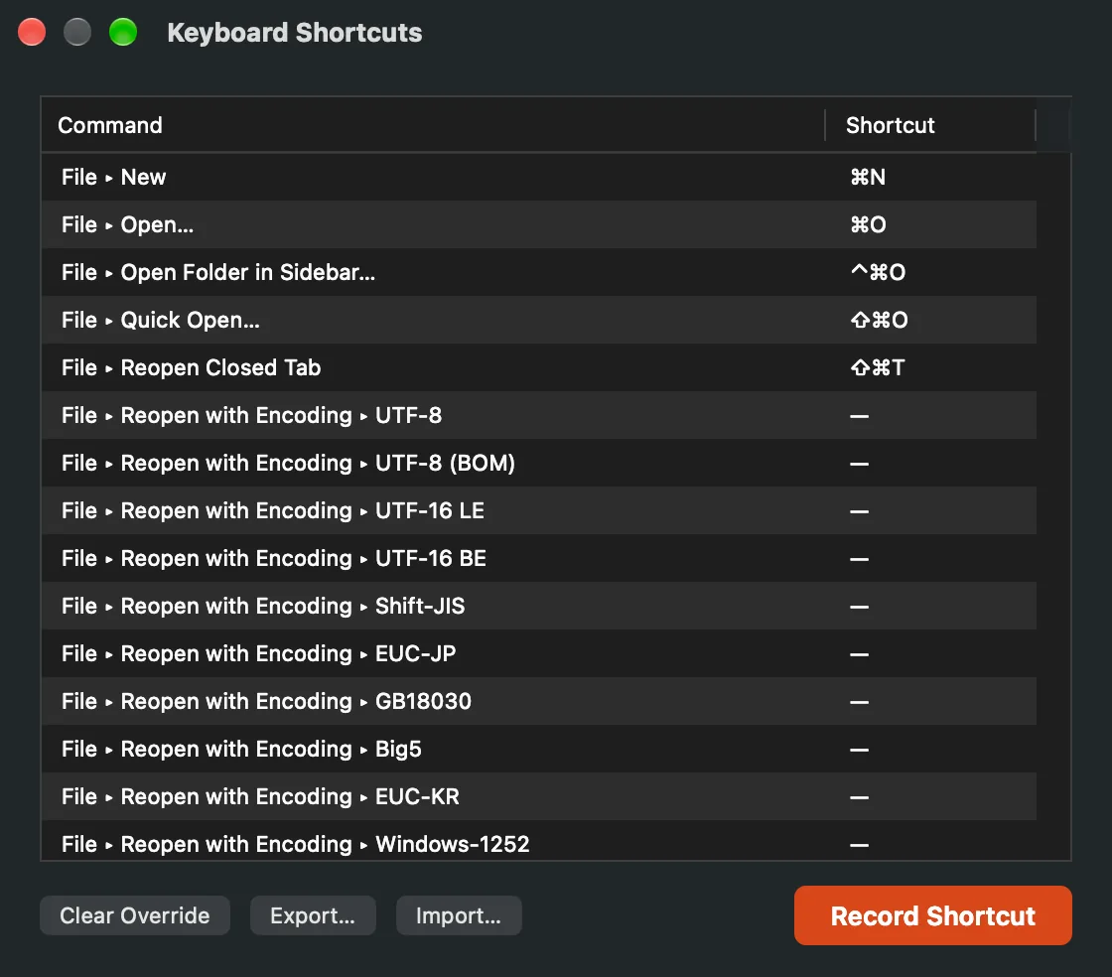Select Open Folder in Sidebar… row
The height and width of the screenshot is (977, 1112).
coord(539,271)
